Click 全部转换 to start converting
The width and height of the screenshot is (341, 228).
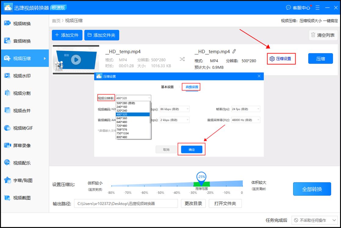click(312, 189)
